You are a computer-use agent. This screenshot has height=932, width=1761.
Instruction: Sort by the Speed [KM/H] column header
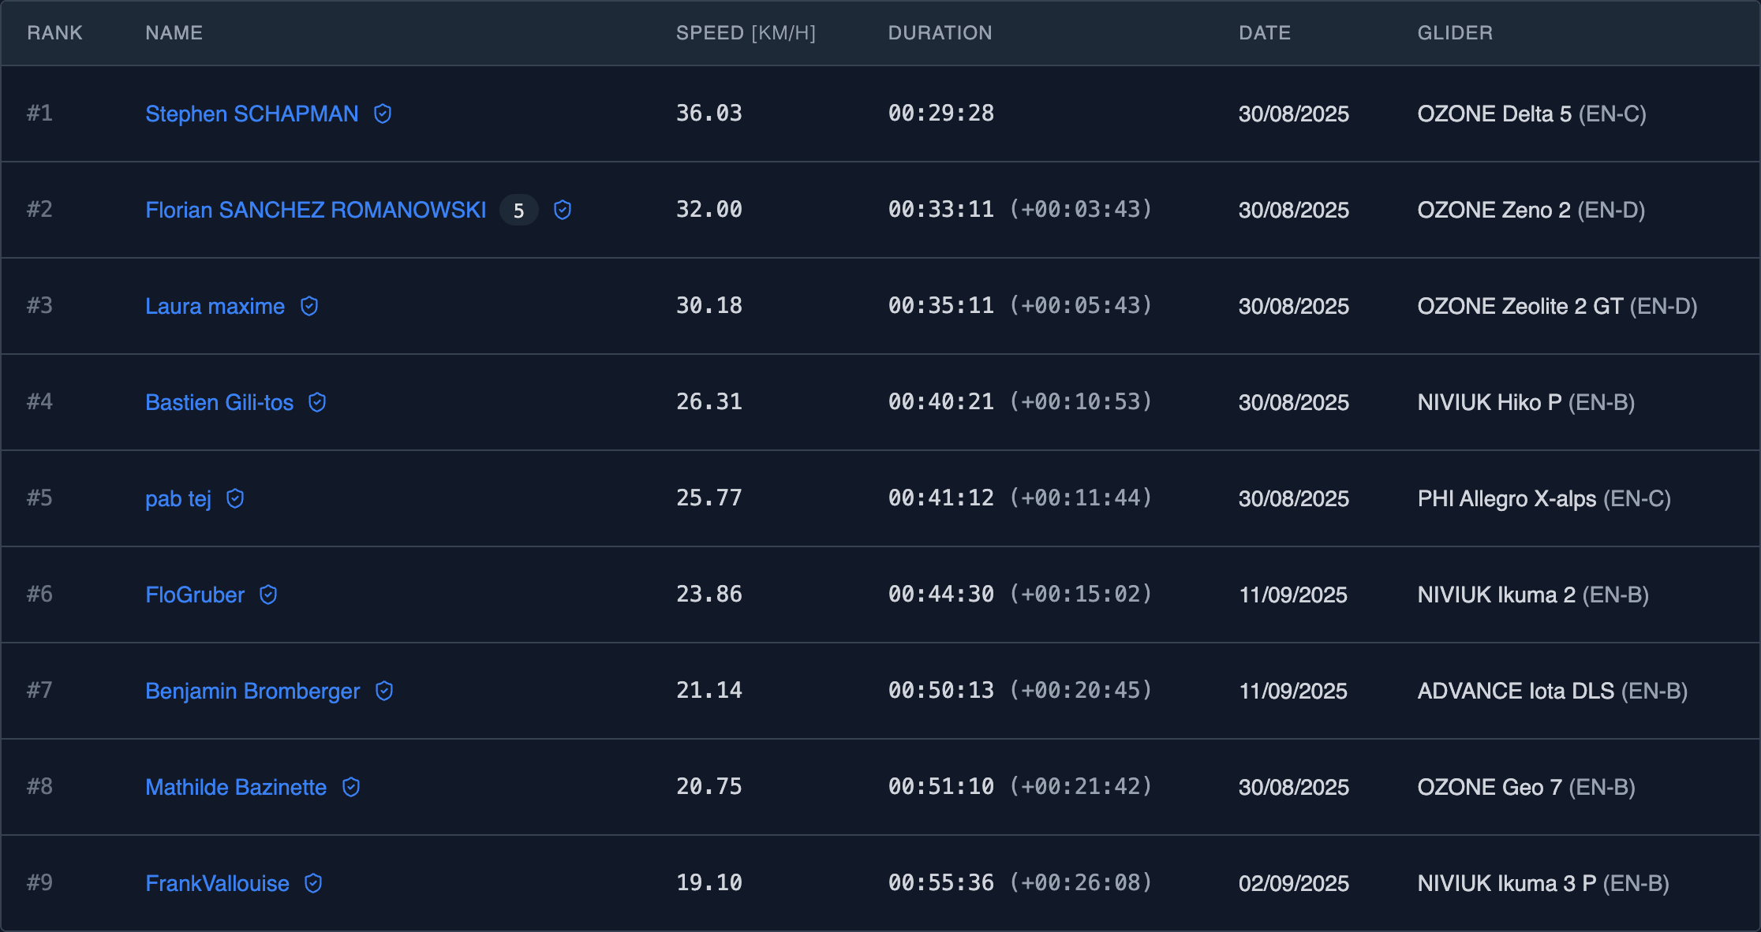coord(745,33)
